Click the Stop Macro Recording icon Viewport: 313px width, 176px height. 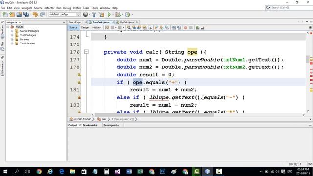[191, 28]
